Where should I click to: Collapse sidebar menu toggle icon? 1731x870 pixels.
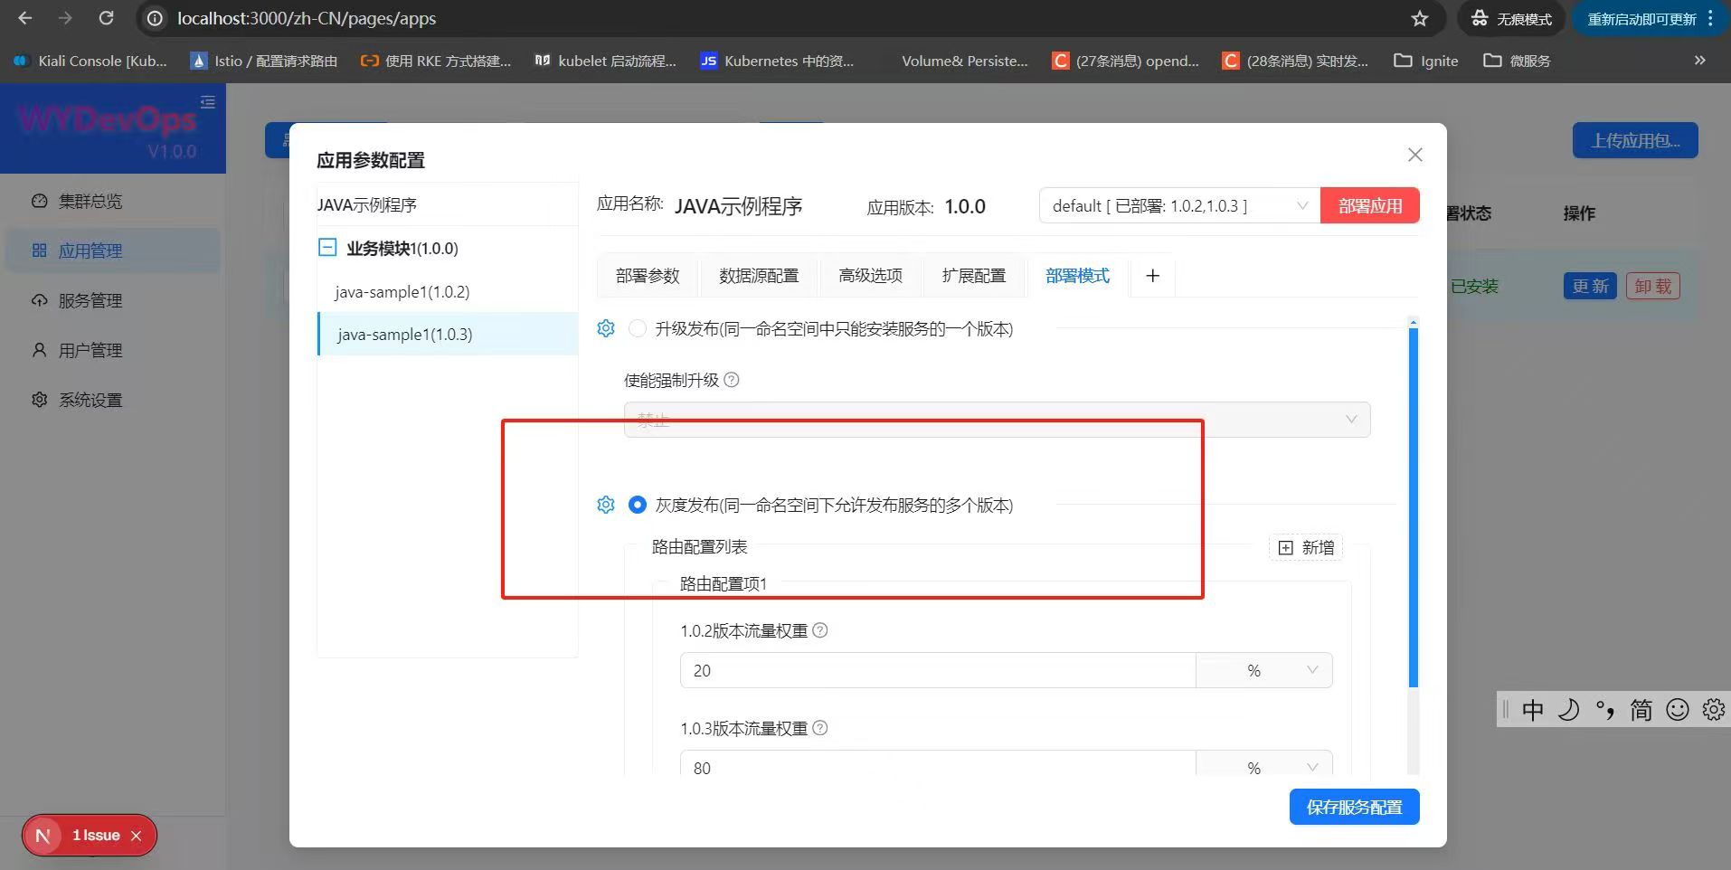[x=208, y=102]
